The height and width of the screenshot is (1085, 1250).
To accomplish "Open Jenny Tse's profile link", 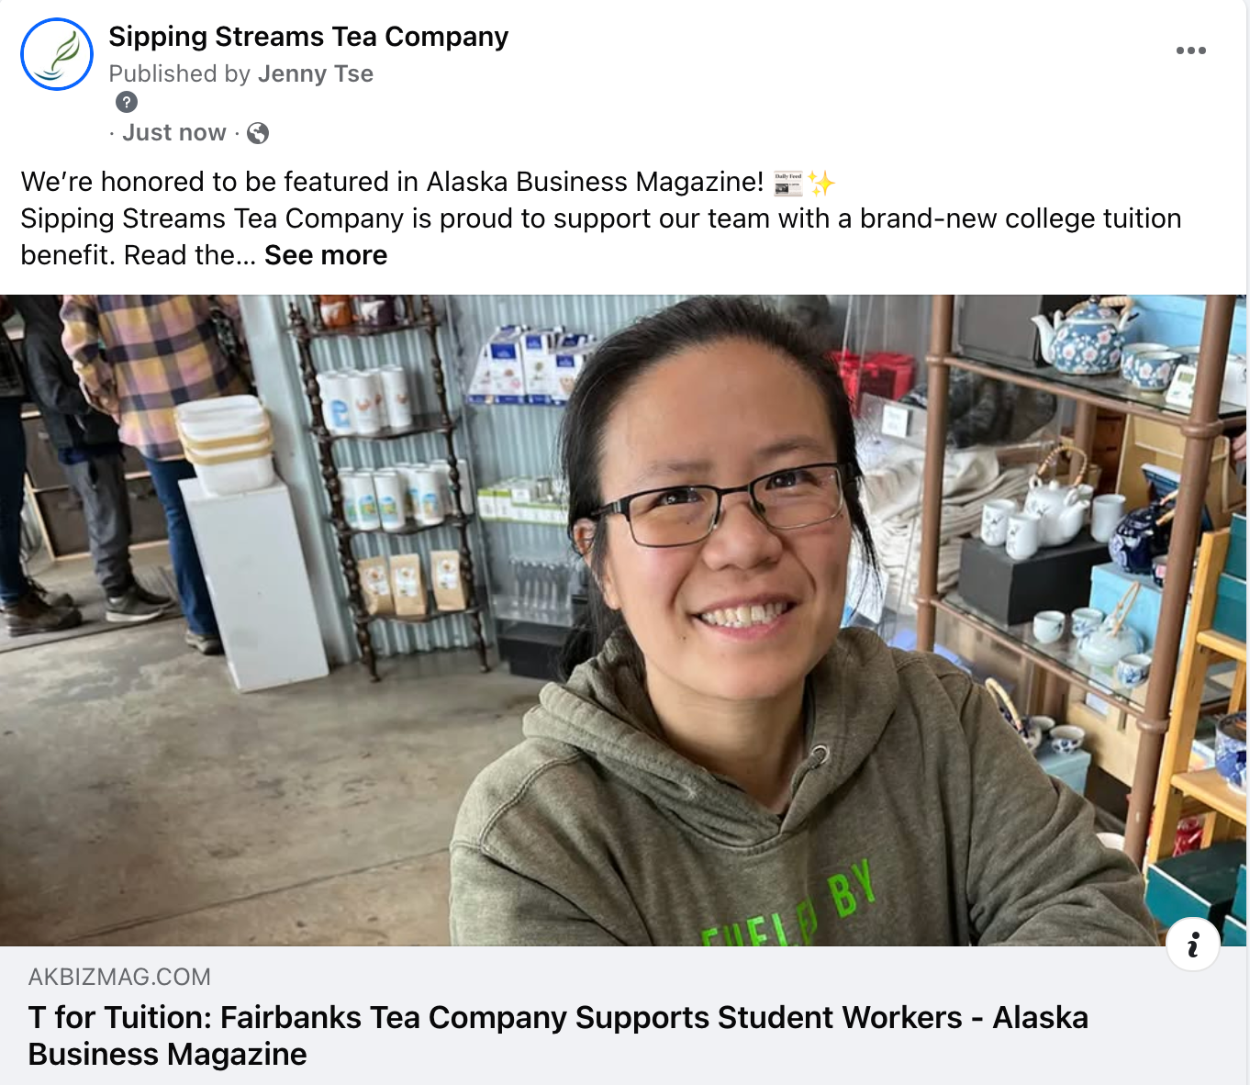I will [316, 73].
